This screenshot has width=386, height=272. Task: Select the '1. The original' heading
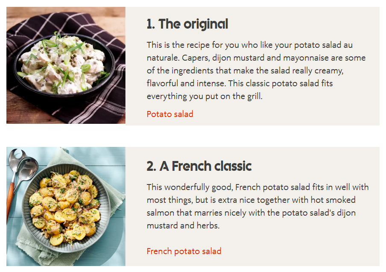187,24
